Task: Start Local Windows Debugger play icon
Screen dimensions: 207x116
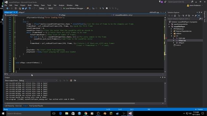Action: (x=64, y=8)
